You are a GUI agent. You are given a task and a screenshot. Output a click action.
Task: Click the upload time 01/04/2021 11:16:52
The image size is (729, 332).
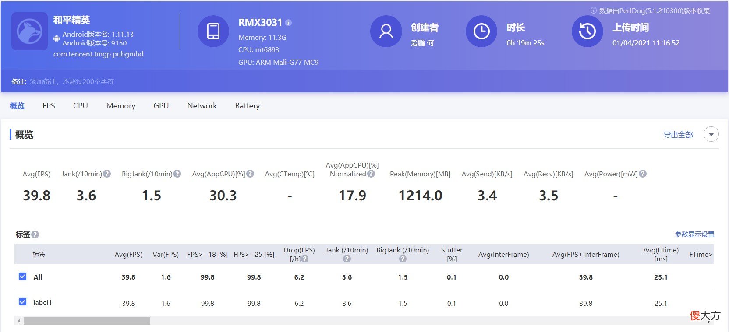[646, 43]
